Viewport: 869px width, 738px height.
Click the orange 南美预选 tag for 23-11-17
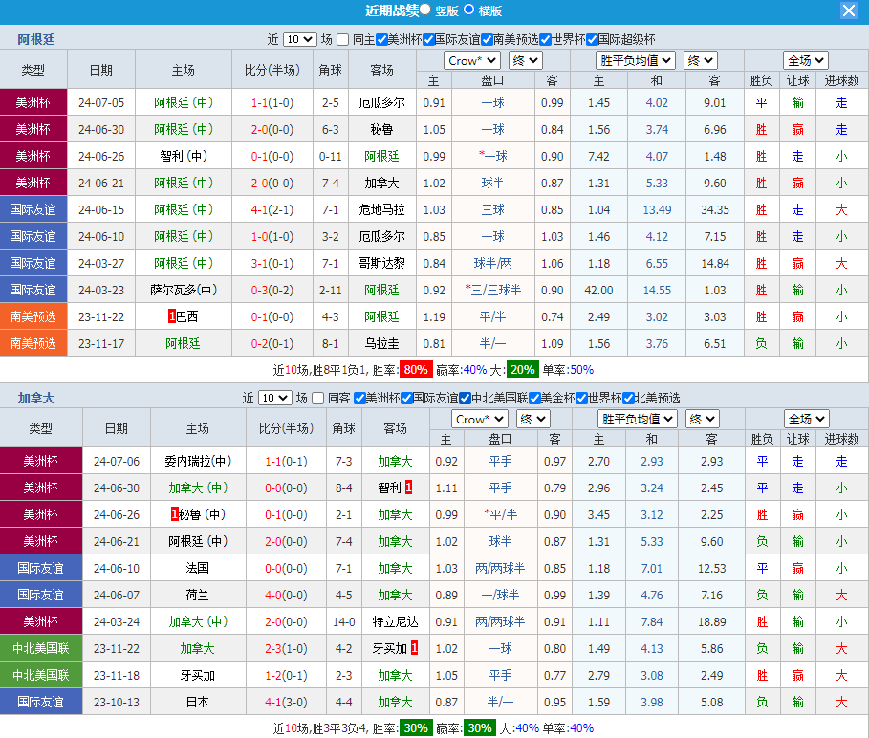[x=33, y=343]
